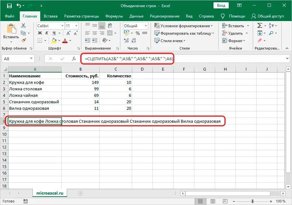Click the zoom slider handle
Viewport: 292px width, 205px height.
click(x=252, y=201)
